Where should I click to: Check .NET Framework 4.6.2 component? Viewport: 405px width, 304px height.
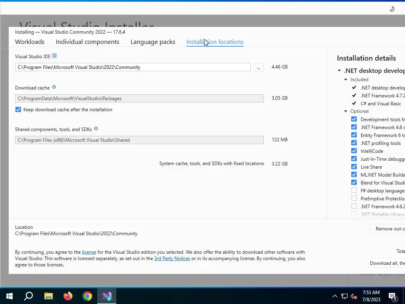354,206
